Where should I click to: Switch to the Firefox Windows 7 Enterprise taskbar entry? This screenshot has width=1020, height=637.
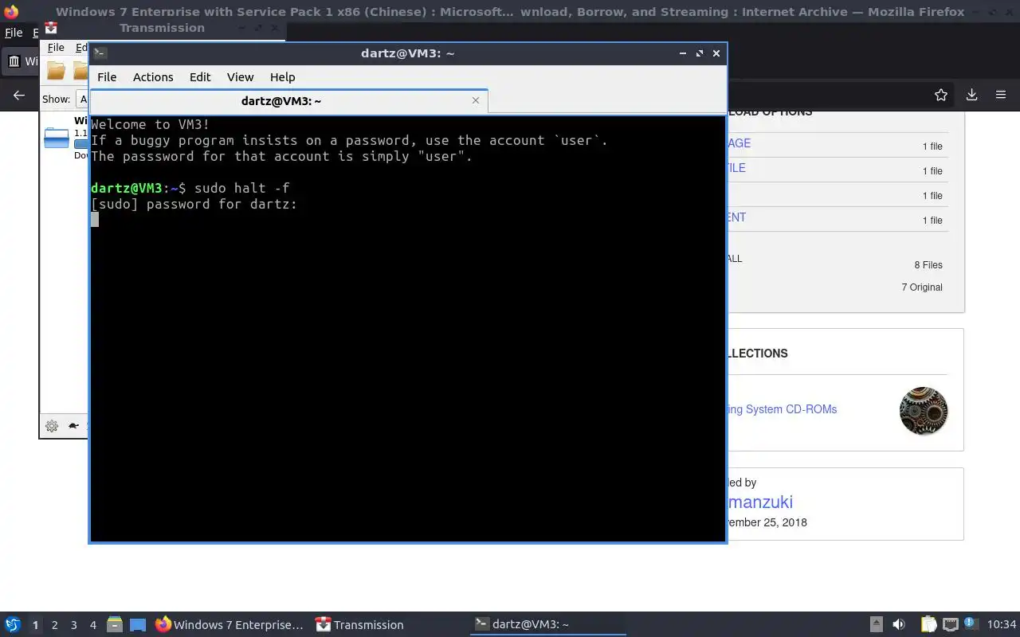(x=229, y=624)
